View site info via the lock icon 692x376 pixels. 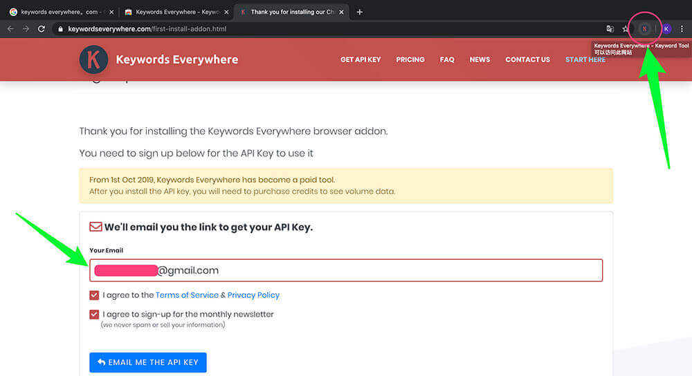(x=60, y=28)
